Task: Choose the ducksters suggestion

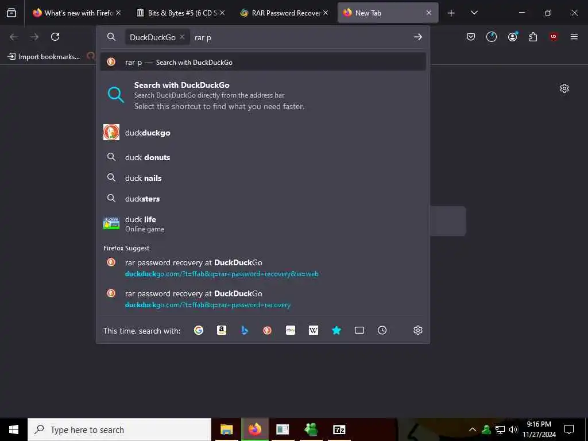Action: [263, 199]
